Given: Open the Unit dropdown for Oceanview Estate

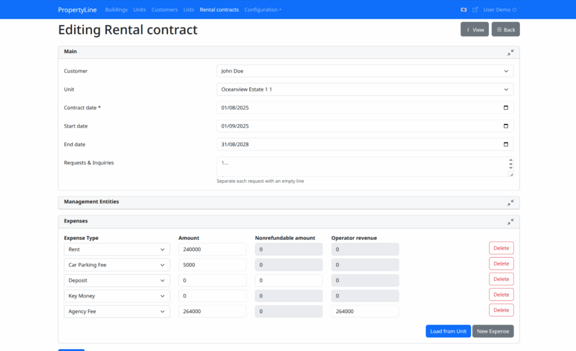Looking at the screenshot, I should 364,89.
